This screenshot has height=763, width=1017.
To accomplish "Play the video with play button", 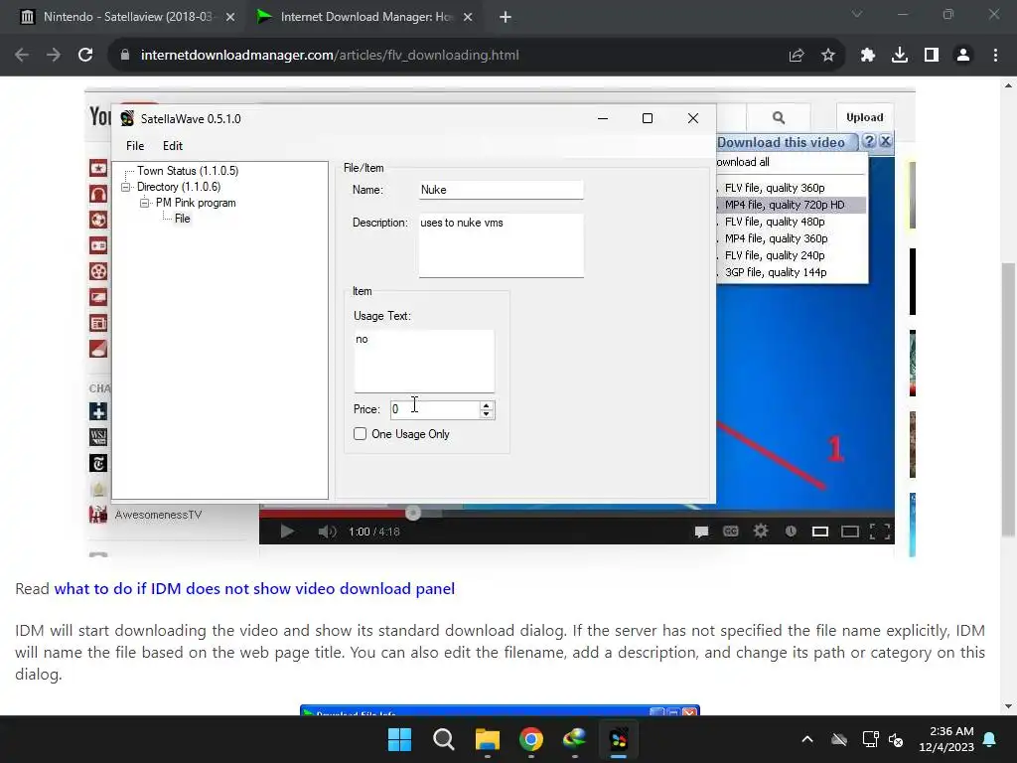I will pos(287,533).
